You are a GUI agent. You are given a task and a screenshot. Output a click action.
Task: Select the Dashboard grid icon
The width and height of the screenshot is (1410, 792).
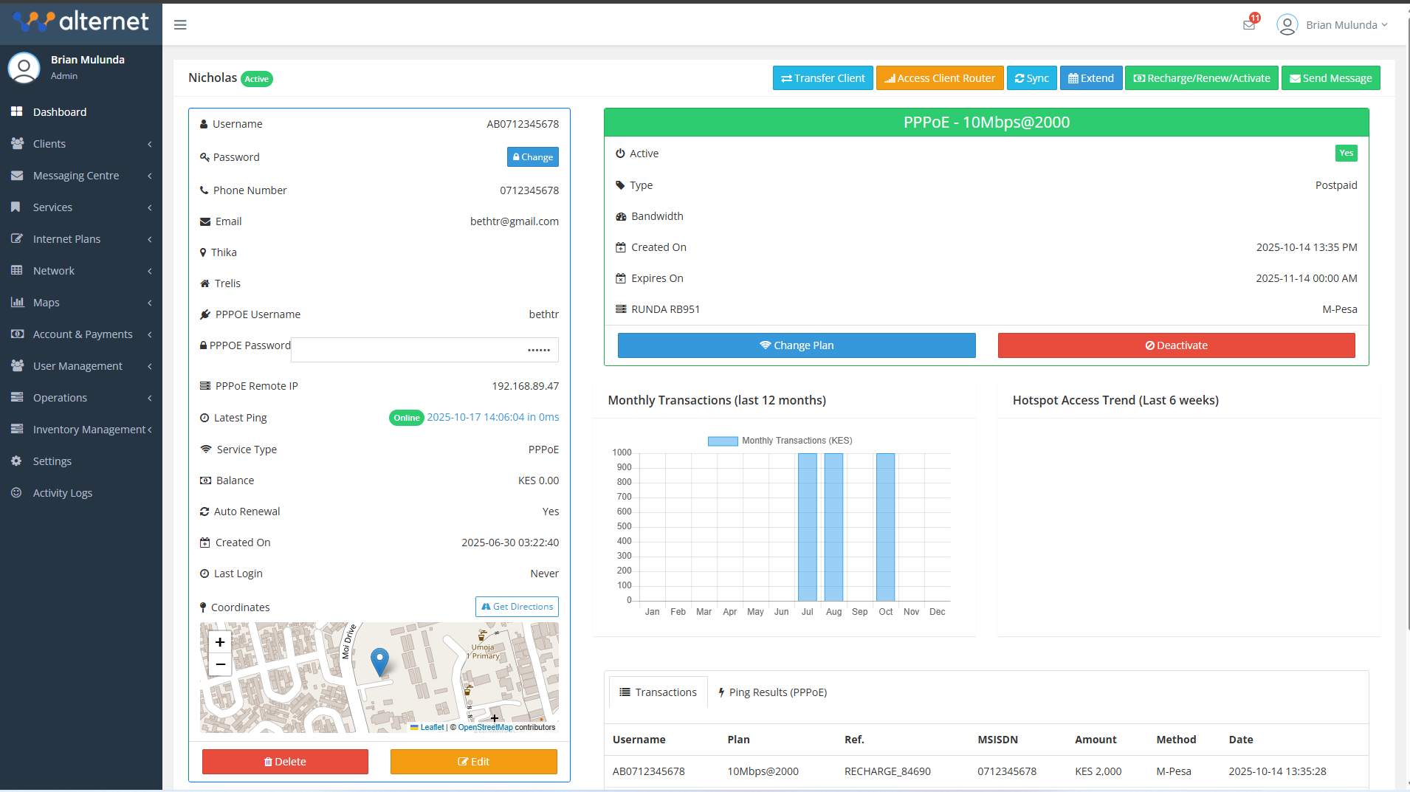coord(17,111)
